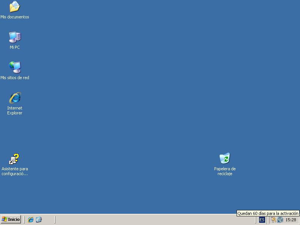Click the grip handle right of Quick Launch
This screenshot has width=300, height=225.
point(55,219)
